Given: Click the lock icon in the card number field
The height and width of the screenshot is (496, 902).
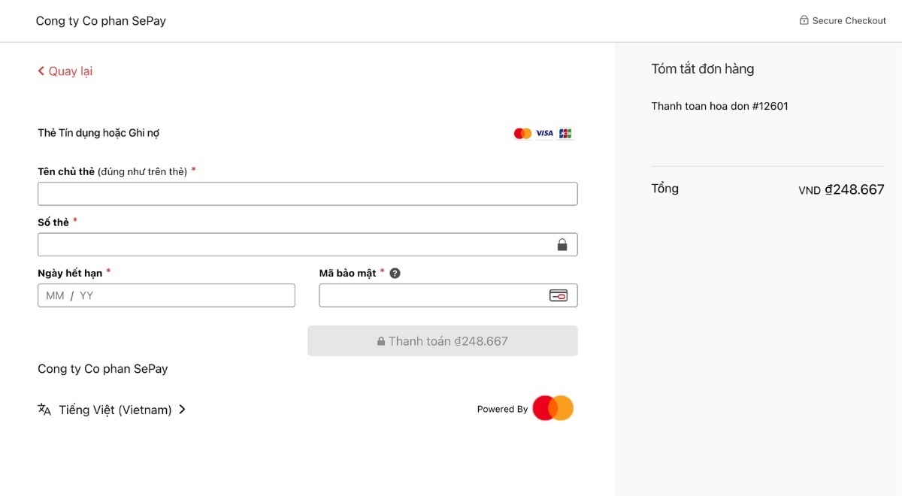Looking at the screenshot, I should 562,243.
